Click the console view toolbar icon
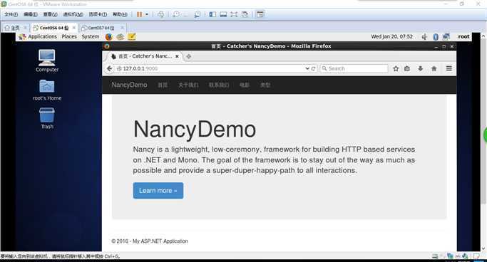Viewport: 487px width, 262px height. [x=260, y=14]
